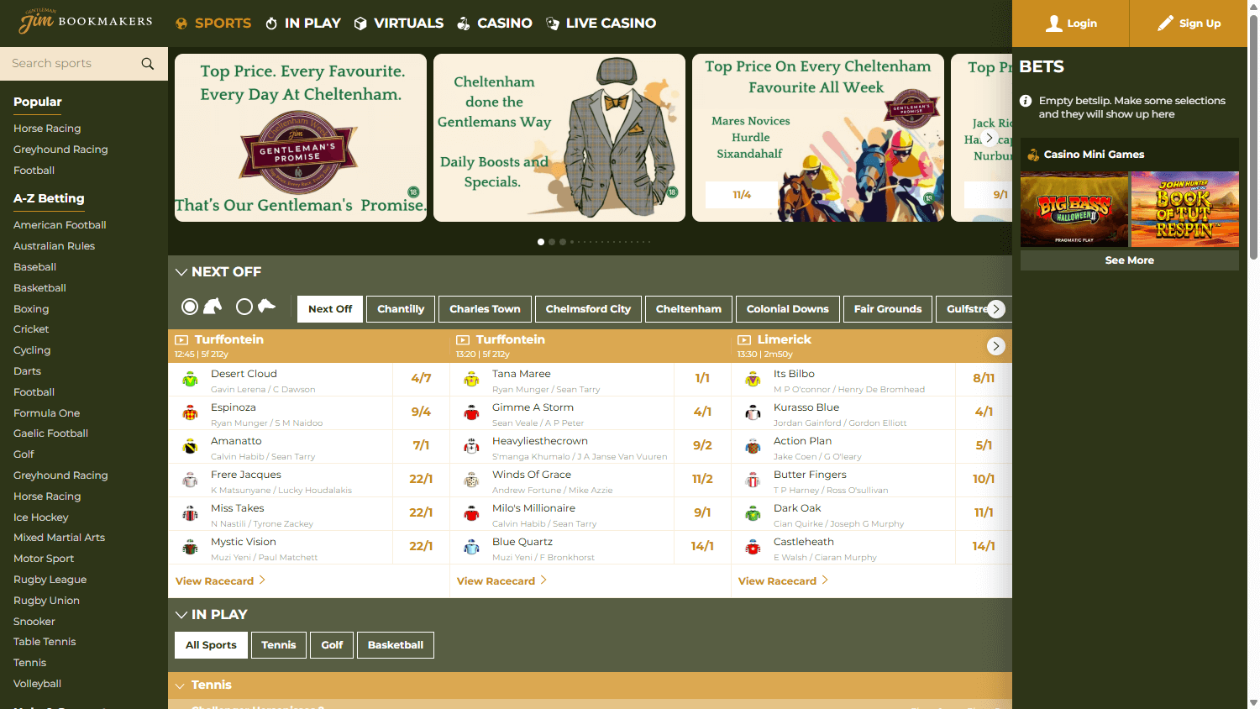Click the horse racing icon in Next Off
1260x709 pixels.
(213, 307)
